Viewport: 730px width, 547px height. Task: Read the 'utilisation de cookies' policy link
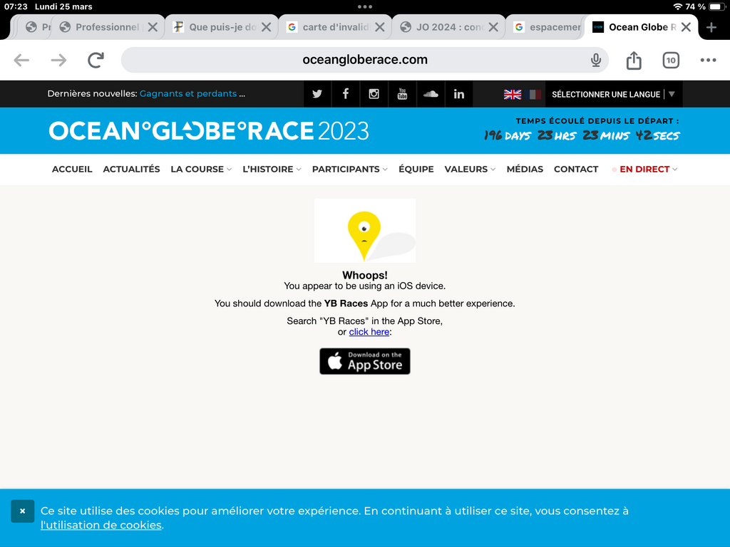pyautogui.click(x=101, y=525)
